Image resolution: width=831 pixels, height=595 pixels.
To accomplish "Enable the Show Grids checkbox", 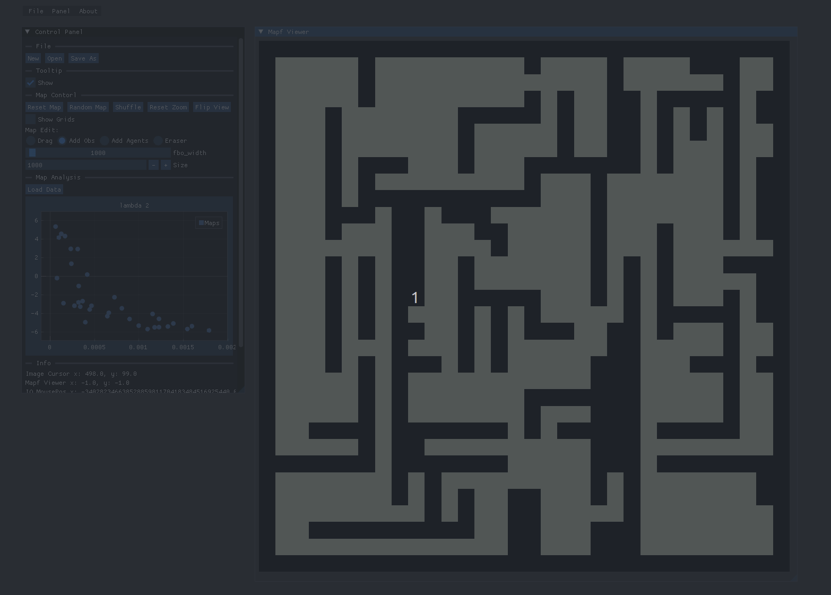I will [x=30, y=119].
